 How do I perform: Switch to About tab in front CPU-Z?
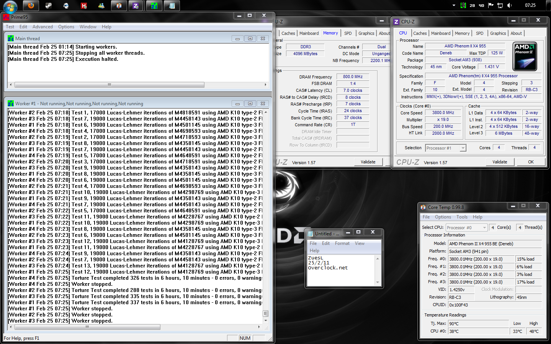516,33
